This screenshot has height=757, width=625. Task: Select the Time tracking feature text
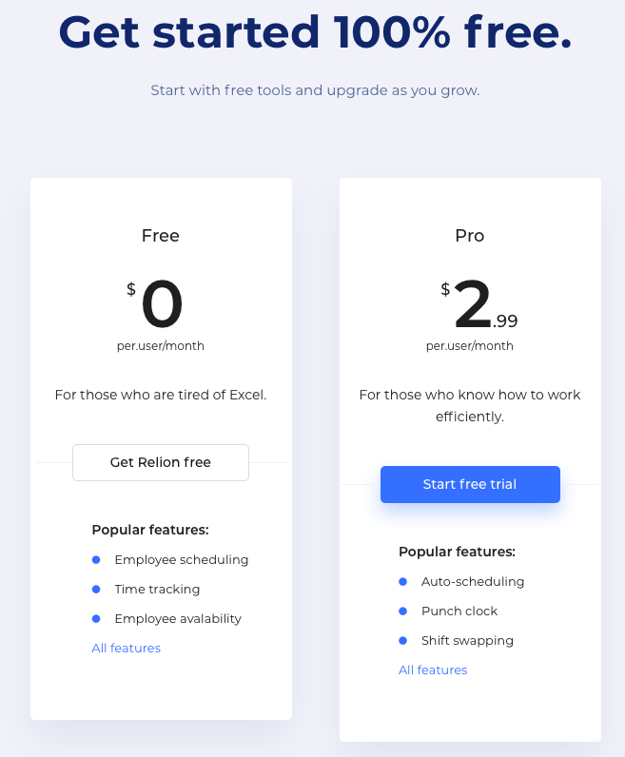[157, 589]
